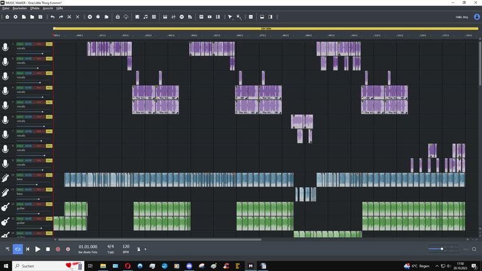This screenshot has height=271, width=482.
Task: Open the metronome dropdown arrow
Action: coord(146,249)
